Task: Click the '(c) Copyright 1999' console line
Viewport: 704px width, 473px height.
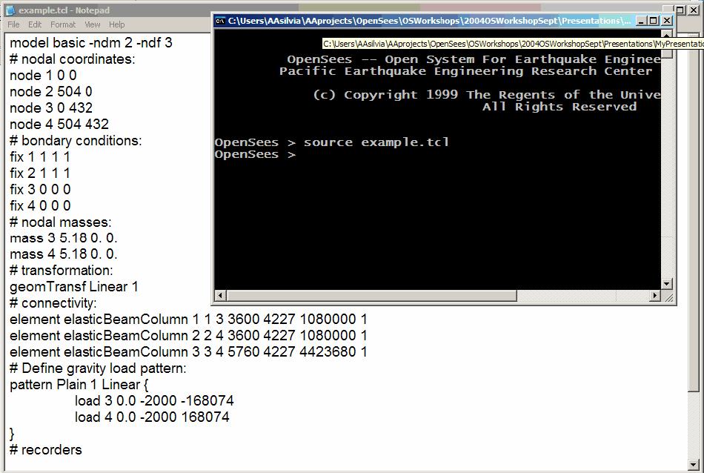Action: 487,95
